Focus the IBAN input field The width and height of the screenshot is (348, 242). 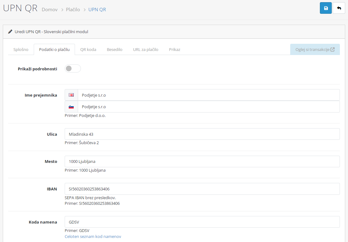[202, 189]
